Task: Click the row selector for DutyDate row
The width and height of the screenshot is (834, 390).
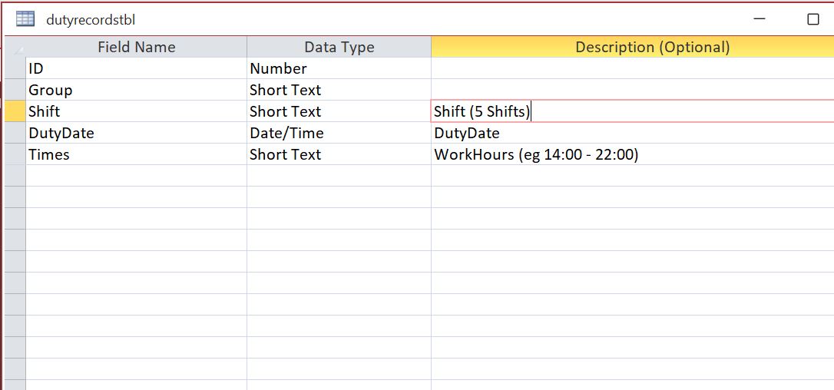Action: pyautogui.click(x=15, y=133)
